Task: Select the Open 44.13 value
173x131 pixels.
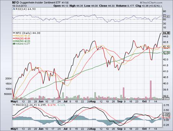Action: coord(61,6)
